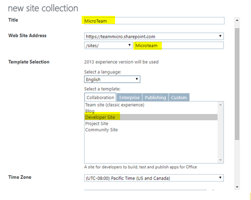This screenshot has height=200, width=251.
Task: Click the dialog scrollbar down arrow
Action: [x=237, y=187]
